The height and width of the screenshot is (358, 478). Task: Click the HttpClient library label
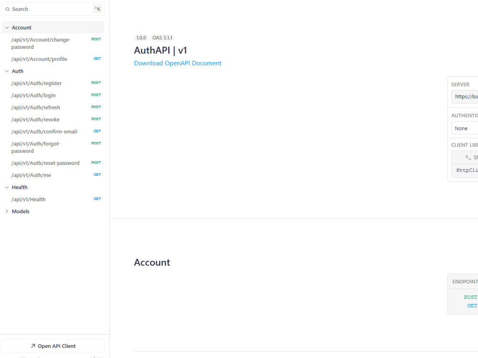(x=467, y=170)
